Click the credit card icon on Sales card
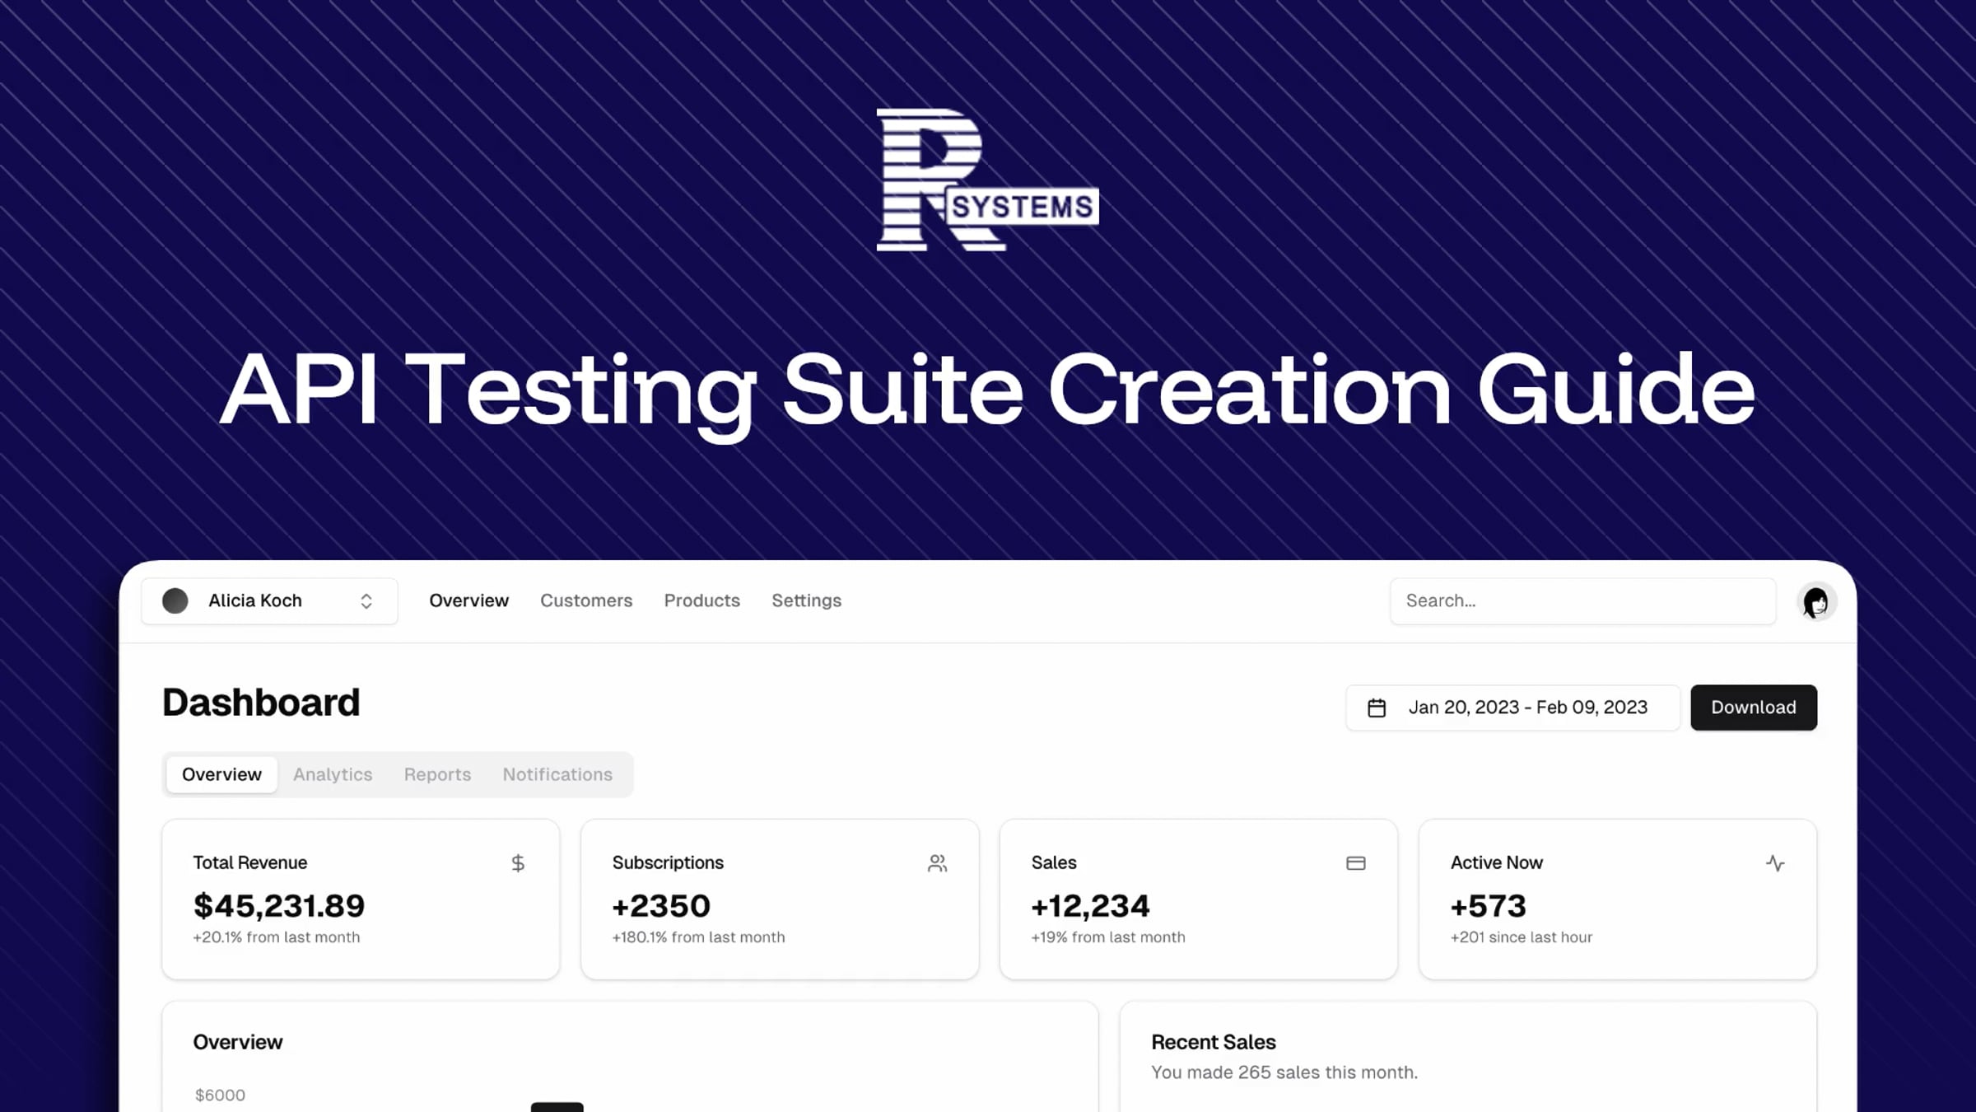This screenshot has width=1976, height=1112. (1356, 863)
